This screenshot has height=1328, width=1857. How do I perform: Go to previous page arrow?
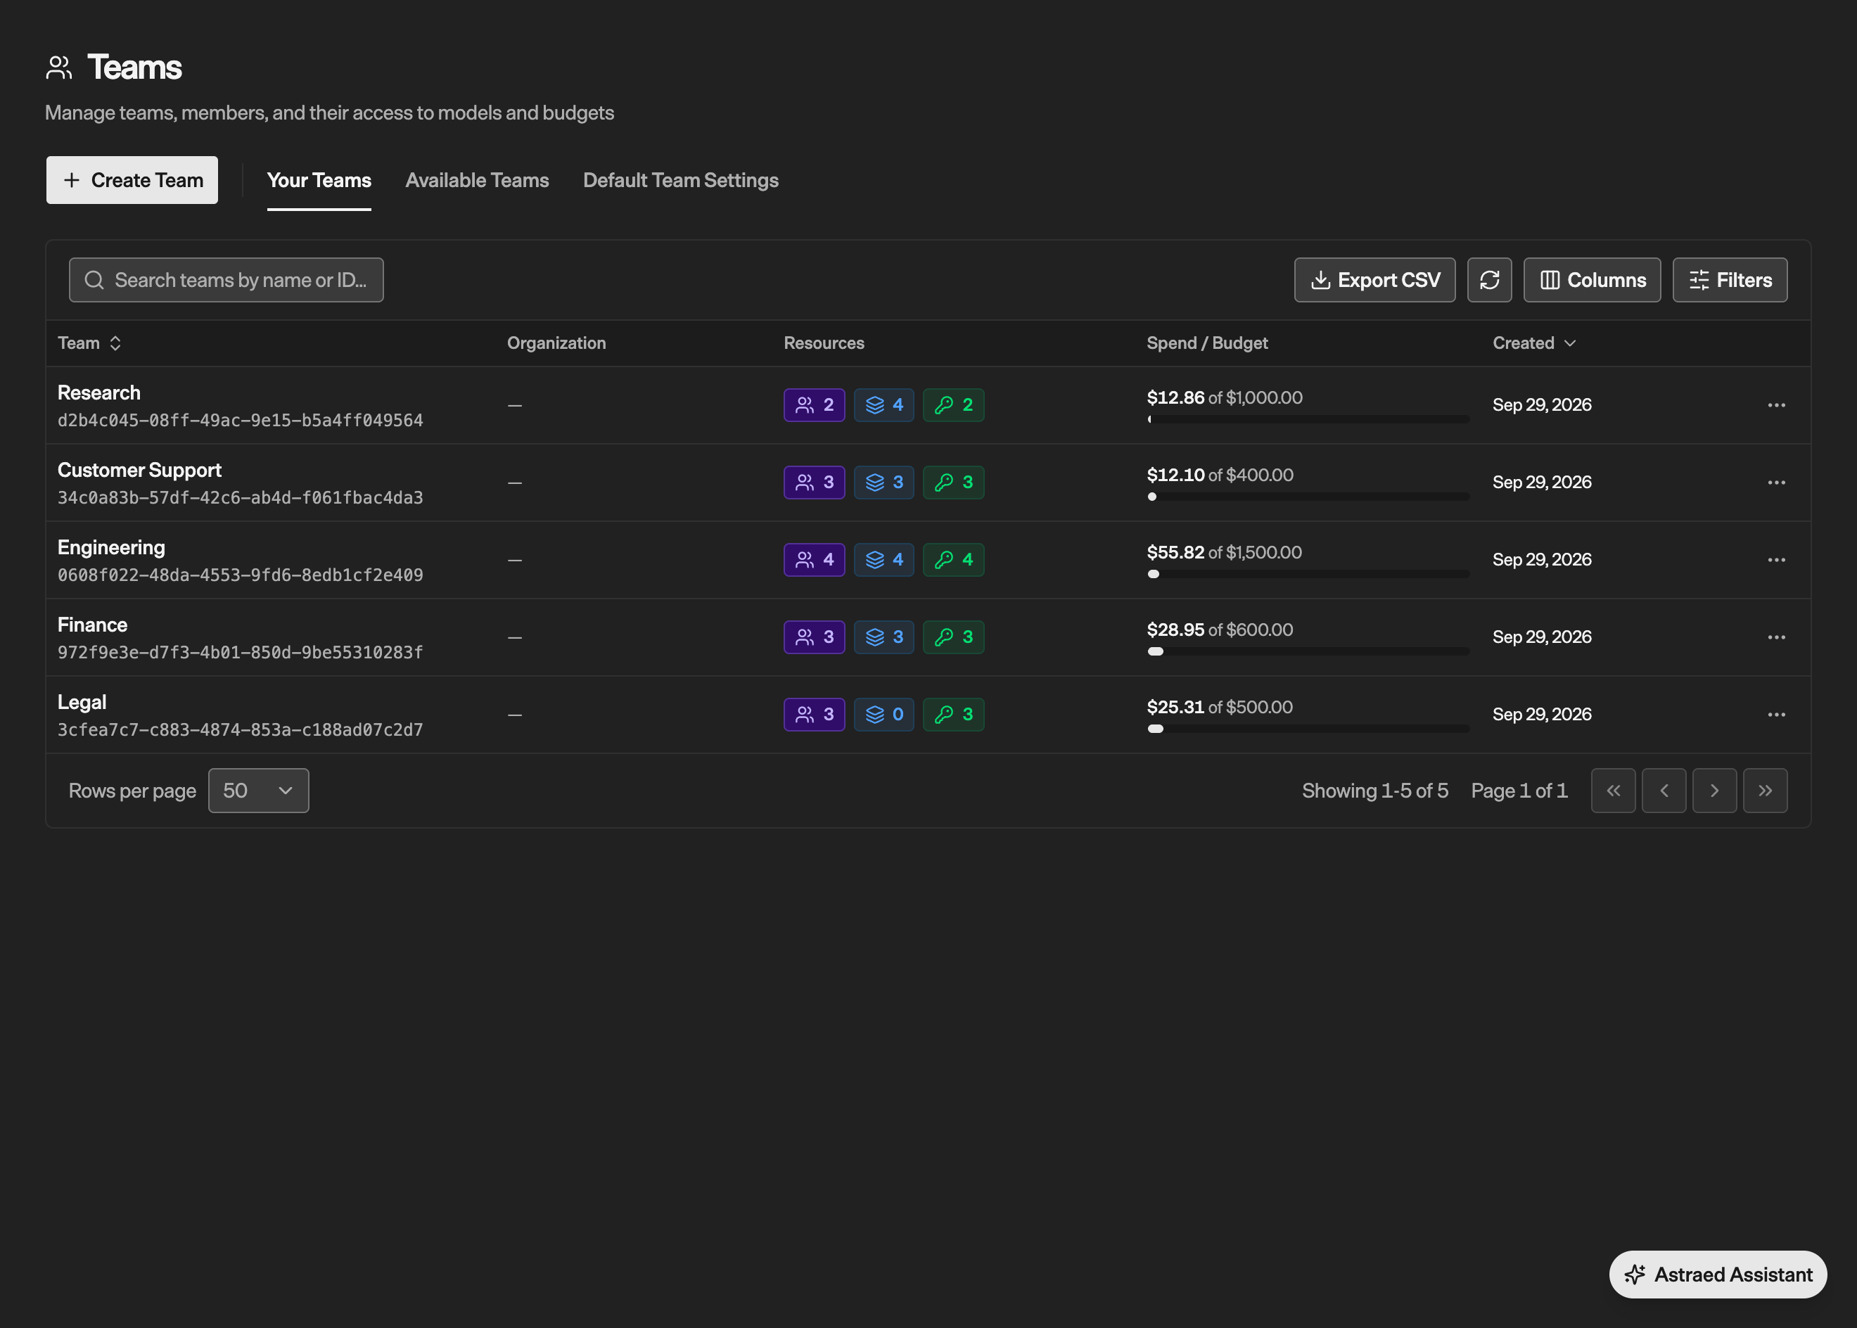coord(1664,791)
